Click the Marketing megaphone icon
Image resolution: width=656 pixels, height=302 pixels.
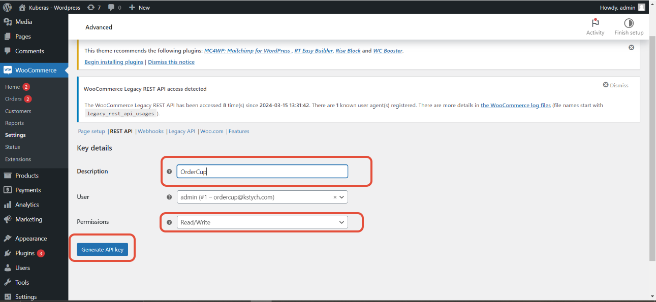(8, 219)
